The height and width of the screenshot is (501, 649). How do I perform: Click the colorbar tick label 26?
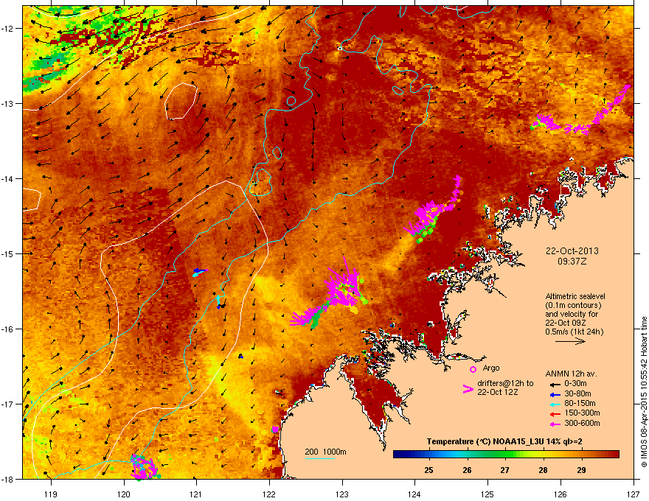468,470
